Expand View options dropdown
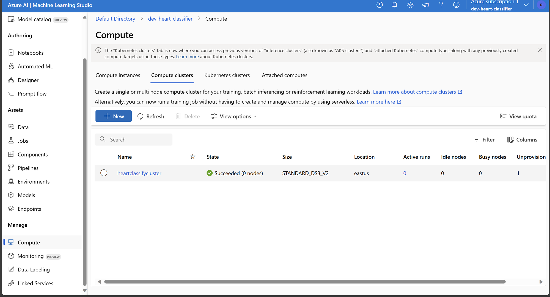Screen dimensions: 550x297 (x=233, y=116)
